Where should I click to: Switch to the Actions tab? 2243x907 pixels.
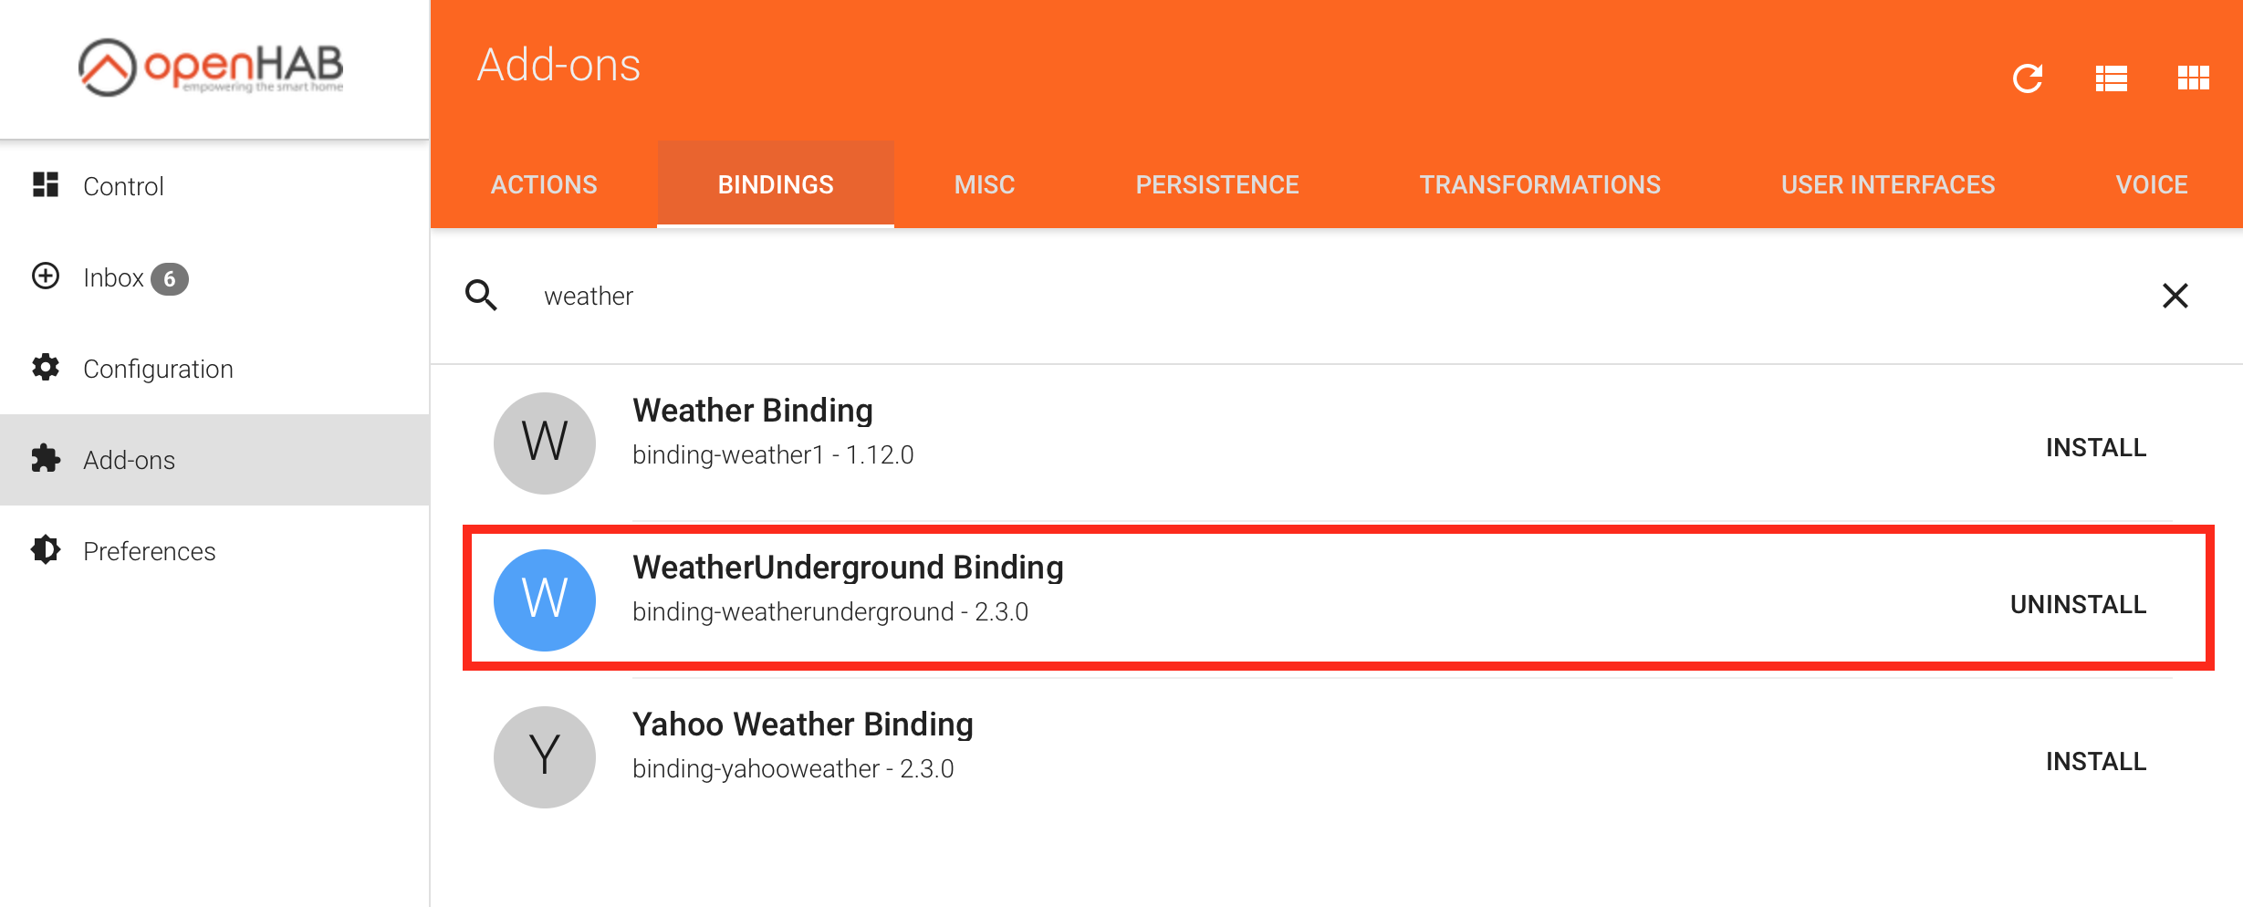(x=544, y=184)
